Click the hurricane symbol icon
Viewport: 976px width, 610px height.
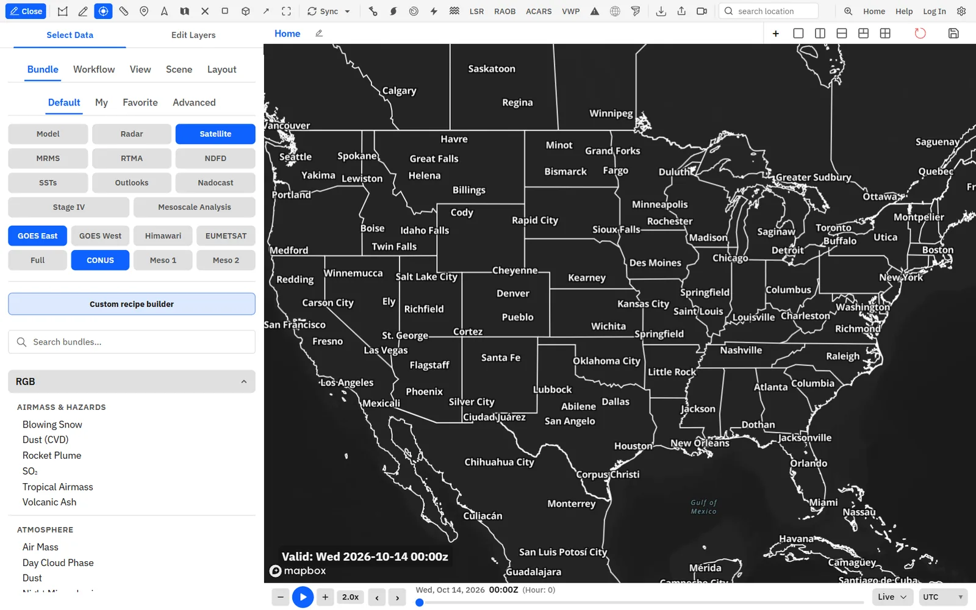[393, 11]
